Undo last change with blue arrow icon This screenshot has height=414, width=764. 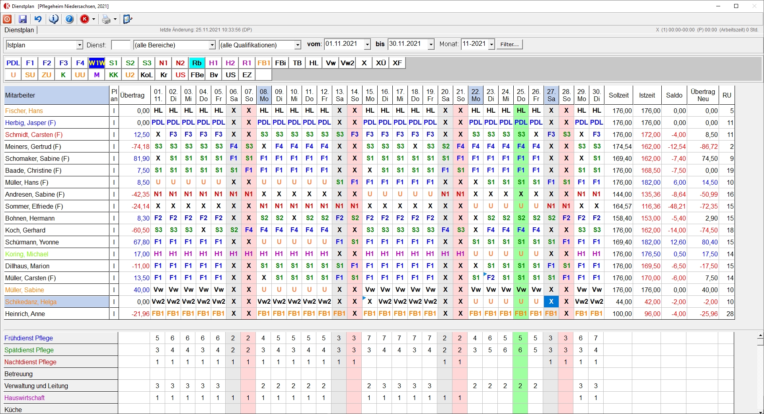[38, 19]
